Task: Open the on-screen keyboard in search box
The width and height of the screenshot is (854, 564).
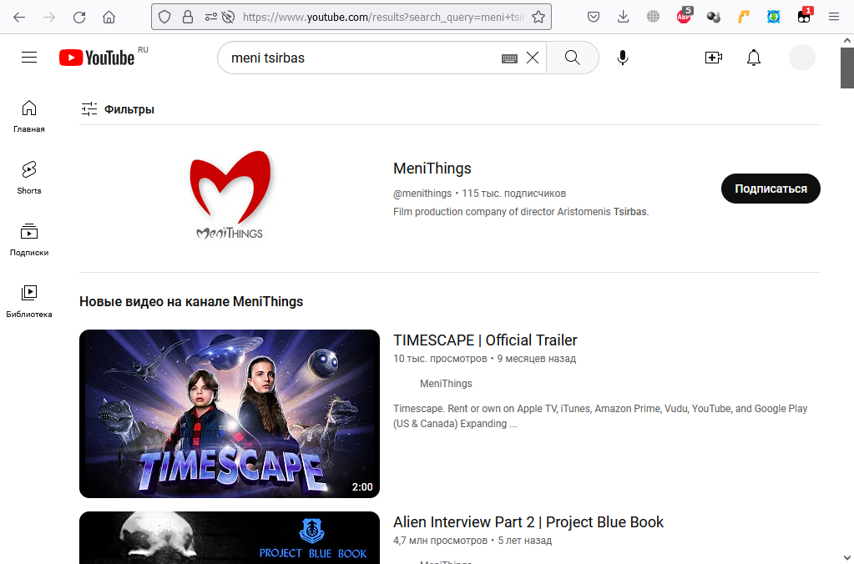Action: (509, 58)
